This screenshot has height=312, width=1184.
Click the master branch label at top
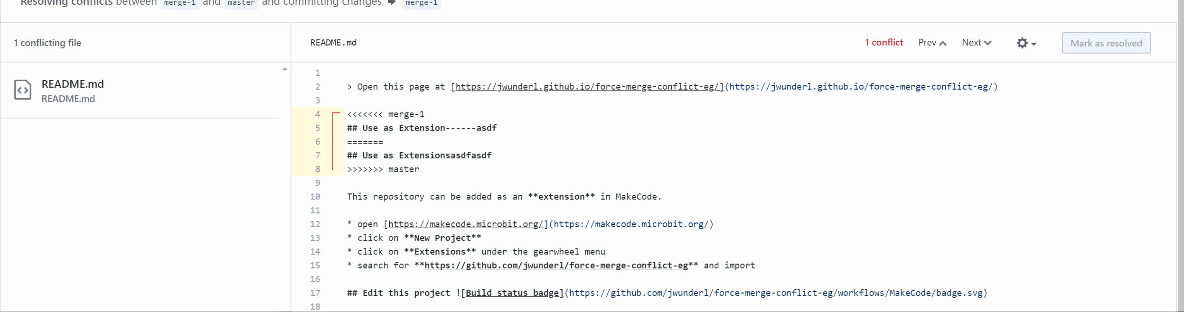click(x=241, y=3)
